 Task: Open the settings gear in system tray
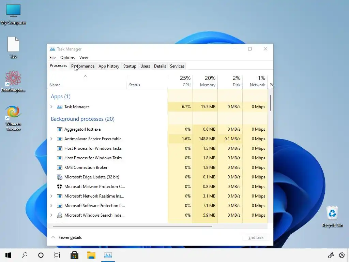pyautogui.click(x=342, y=255)
